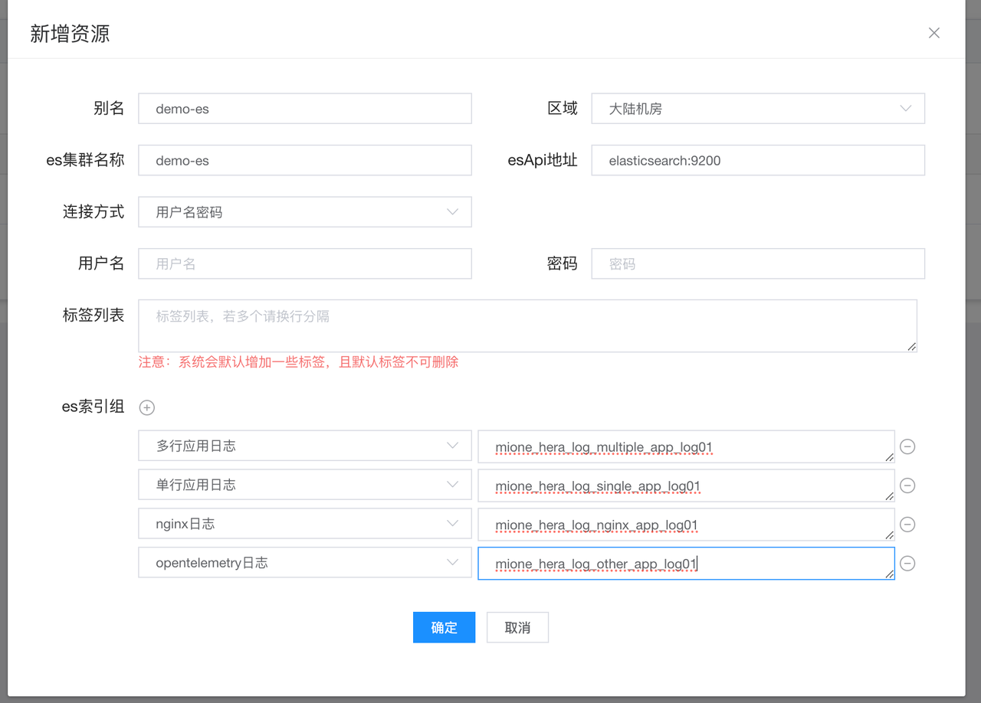Click the 标签列表 label
The width and height of the screenshot is (981, 703).
tap(94, 315)
